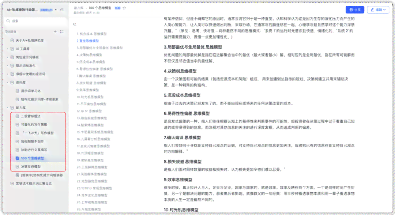395x215 pixels.
Task: Jump to outline item 8 损失规避
Action: [x=91, y=83]
